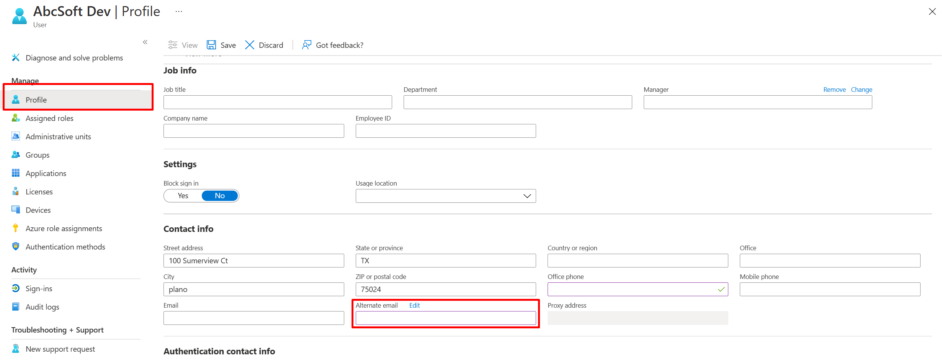Set Block sign in to Yes
Viewport: 942px width, 362px height.
point(183,196)
